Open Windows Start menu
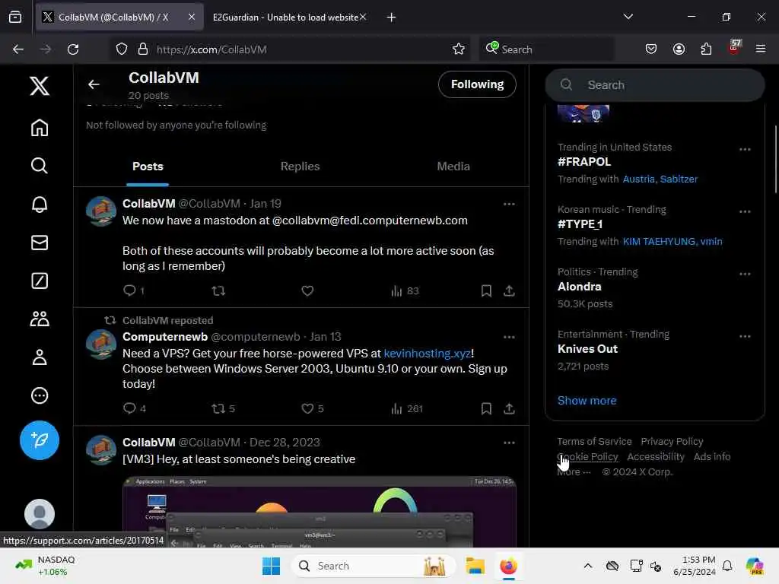779x584 pixels. [x=272, y=566]
